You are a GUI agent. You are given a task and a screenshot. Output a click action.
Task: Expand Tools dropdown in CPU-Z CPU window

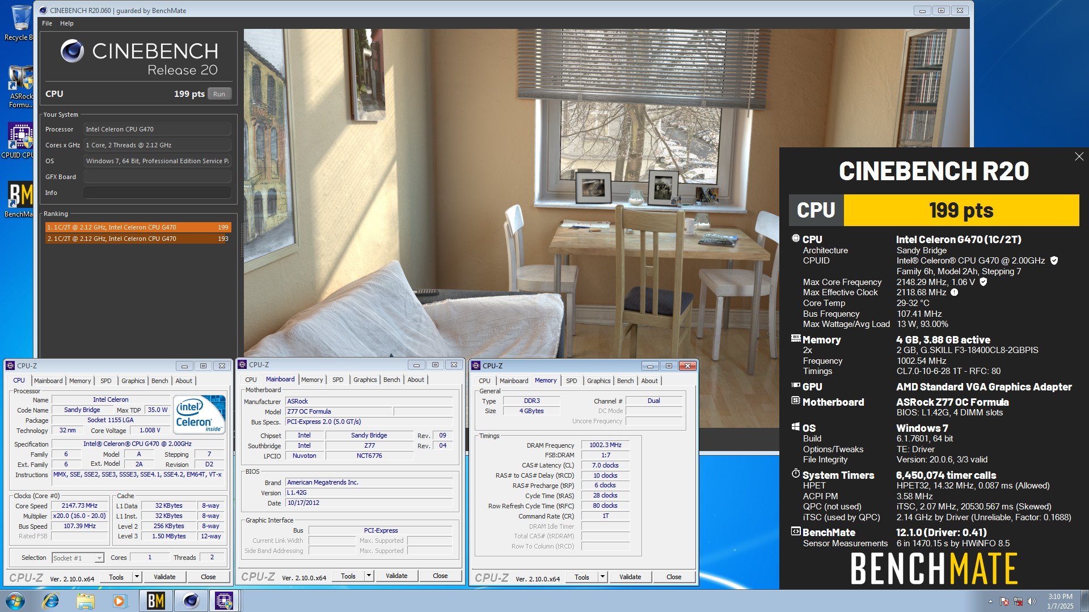(137, 577)
